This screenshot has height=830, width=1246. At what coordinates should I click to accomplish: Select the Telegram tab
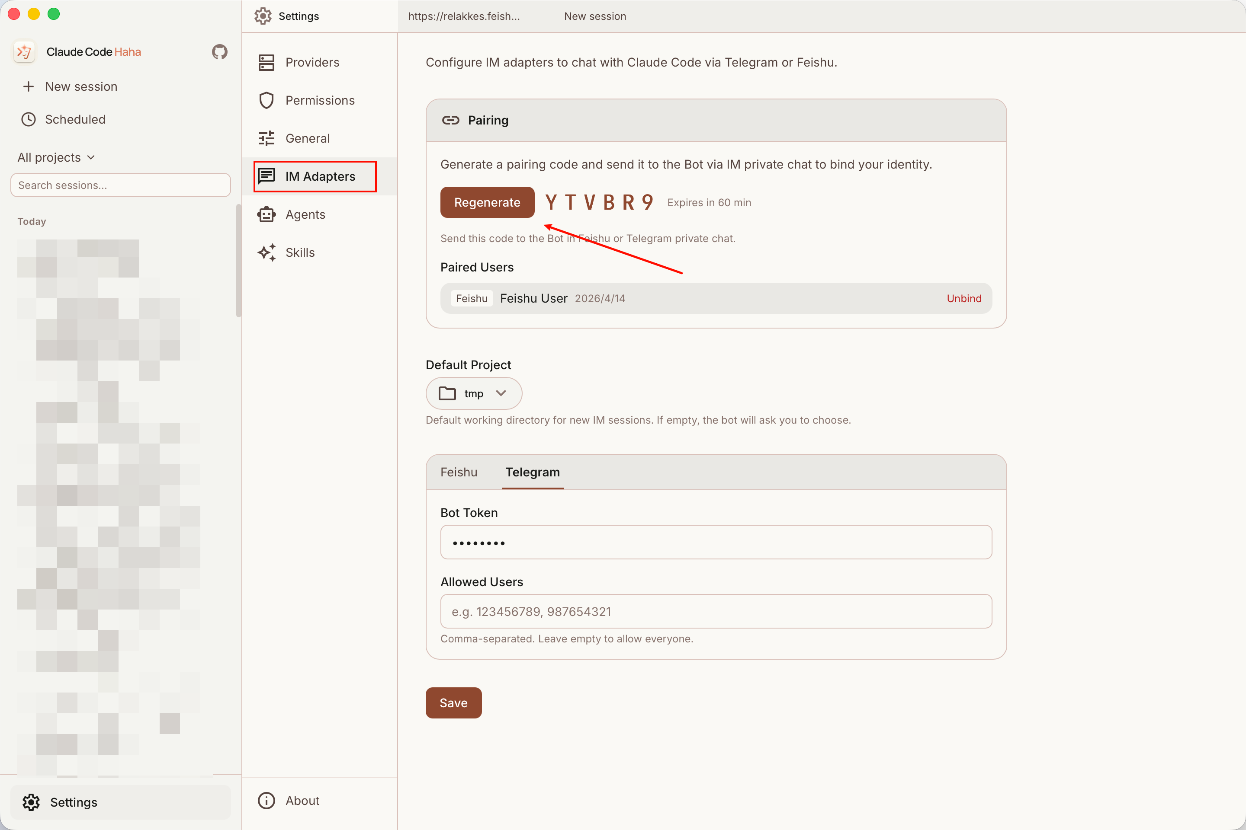[532, 472]
